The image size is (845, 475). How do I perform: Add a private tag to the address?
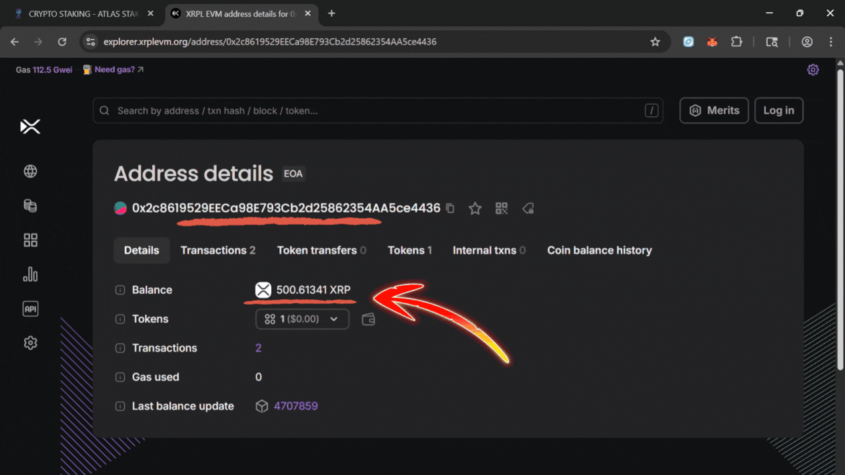click(528, 209)
